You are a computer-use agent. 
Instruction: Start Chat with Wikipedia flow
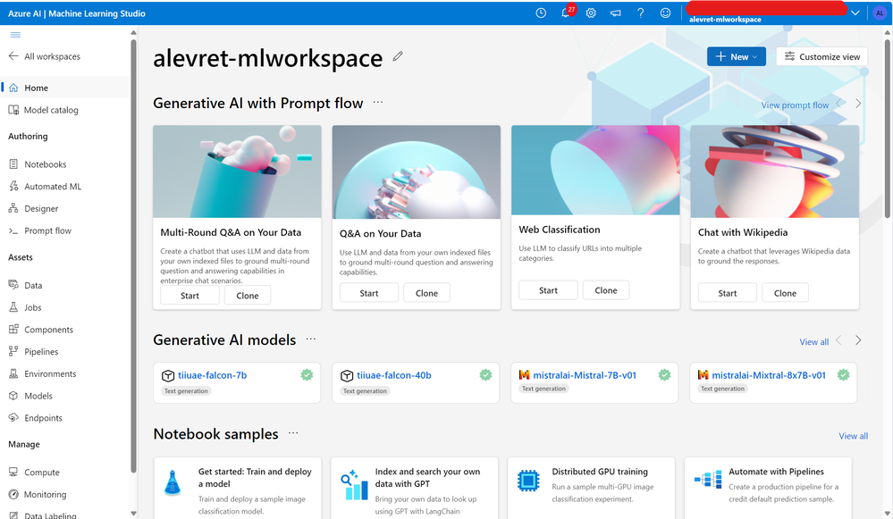pos(728,293)
